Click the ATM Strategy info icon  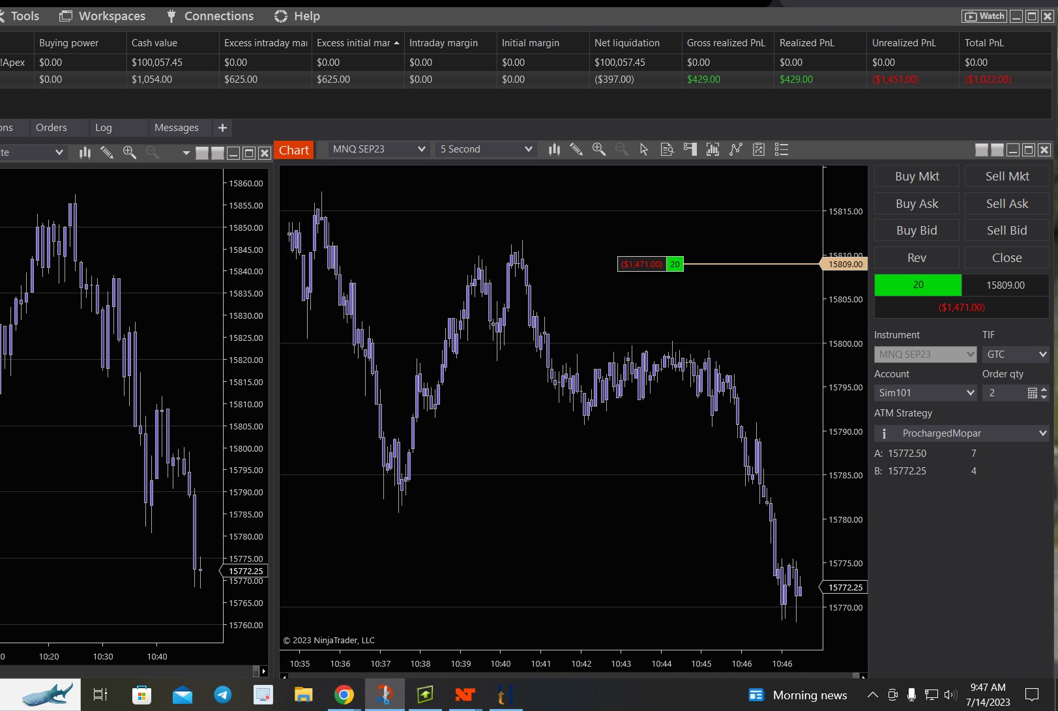(x=884, y=433)
